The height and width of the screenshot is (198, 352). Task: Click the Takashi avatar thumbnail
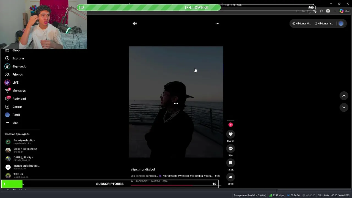tap(8, 175)
